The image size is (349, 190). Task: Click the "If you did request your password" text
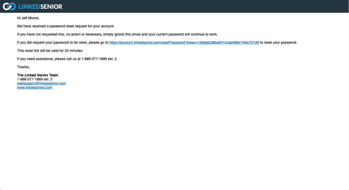pos(51,42)
